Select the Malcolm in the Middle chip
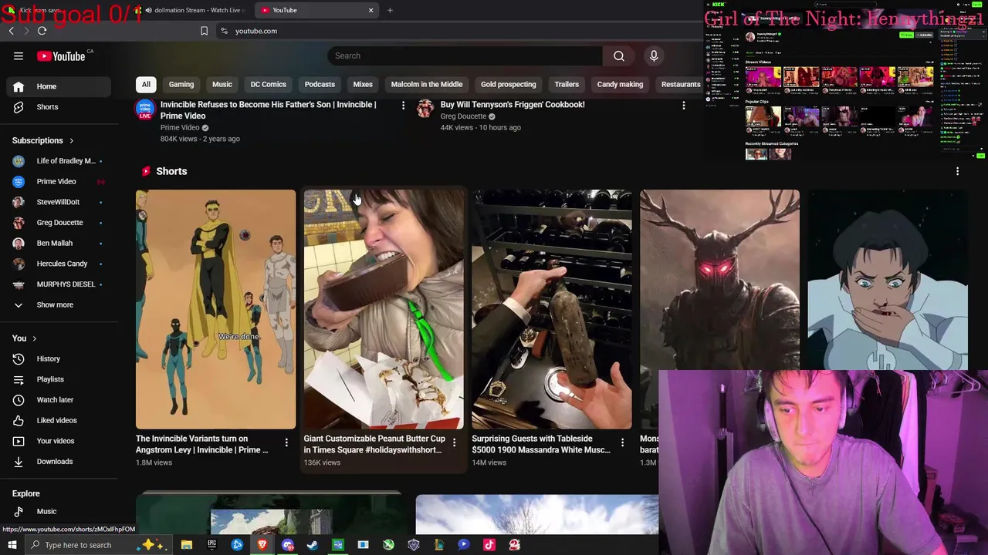 click(x=427, y=85)
